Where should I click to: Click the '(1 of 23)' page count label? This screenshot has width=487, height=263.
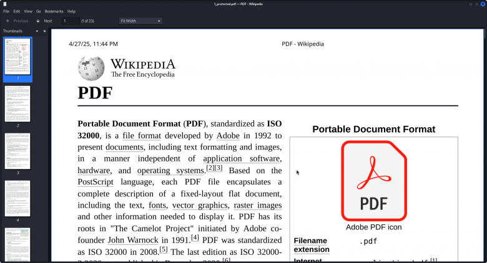point(87,21)
